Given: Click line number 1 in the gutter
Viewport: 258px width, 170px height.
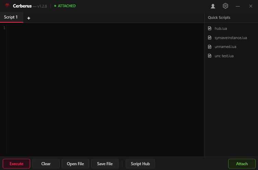Looking at the screenshot, I should (4, 28).
